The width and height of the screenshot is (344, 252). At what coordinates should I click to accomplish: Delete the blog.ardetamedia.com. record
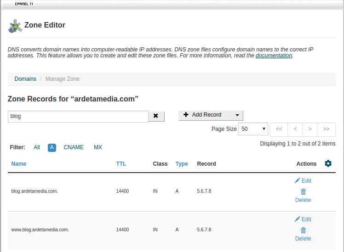pos(303,200)
